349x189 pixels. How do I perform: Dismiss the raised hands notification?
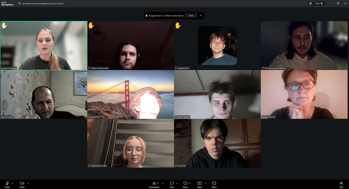200,16
